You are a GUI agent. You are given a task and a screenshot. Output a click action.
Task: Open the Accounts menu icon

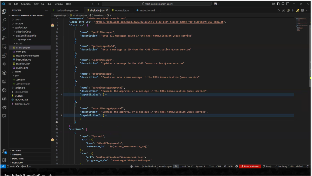point(4,152)
